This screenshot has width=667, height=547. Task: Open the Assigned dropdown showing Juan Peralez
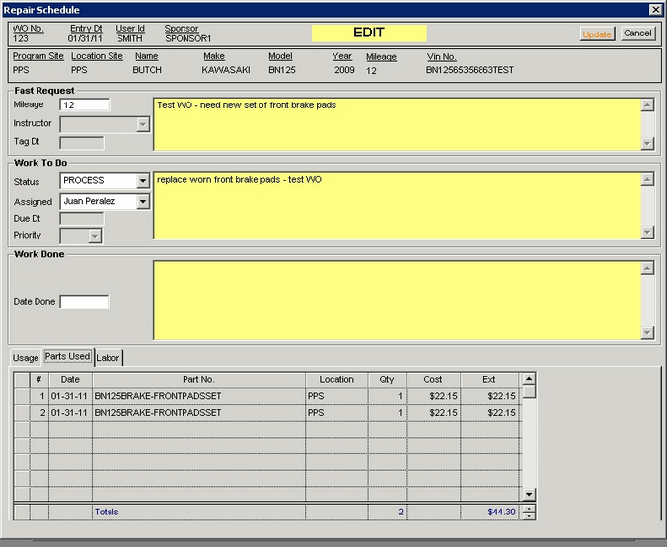click(x=143, y=201)
